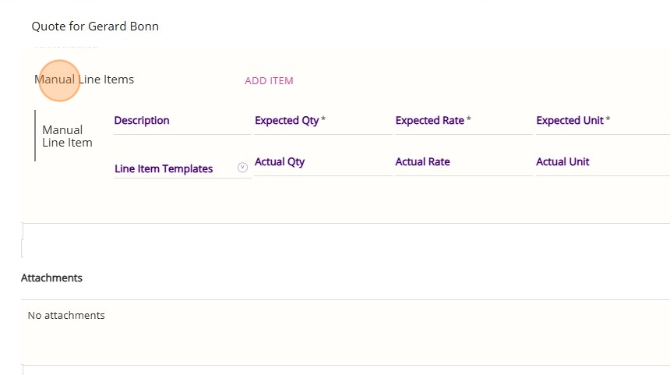Viewport: 670px width, 375px height.
Task: Click the Expected Rate required asterisk
Action: tap(468, 120)
